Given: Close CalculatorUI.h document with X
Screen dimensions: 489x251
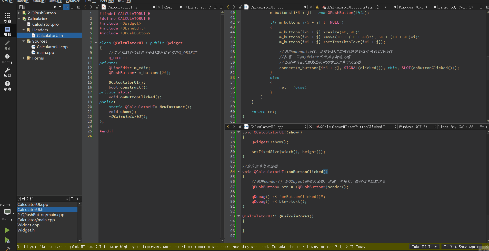Looking at the screenshot, I should (159, 7).
